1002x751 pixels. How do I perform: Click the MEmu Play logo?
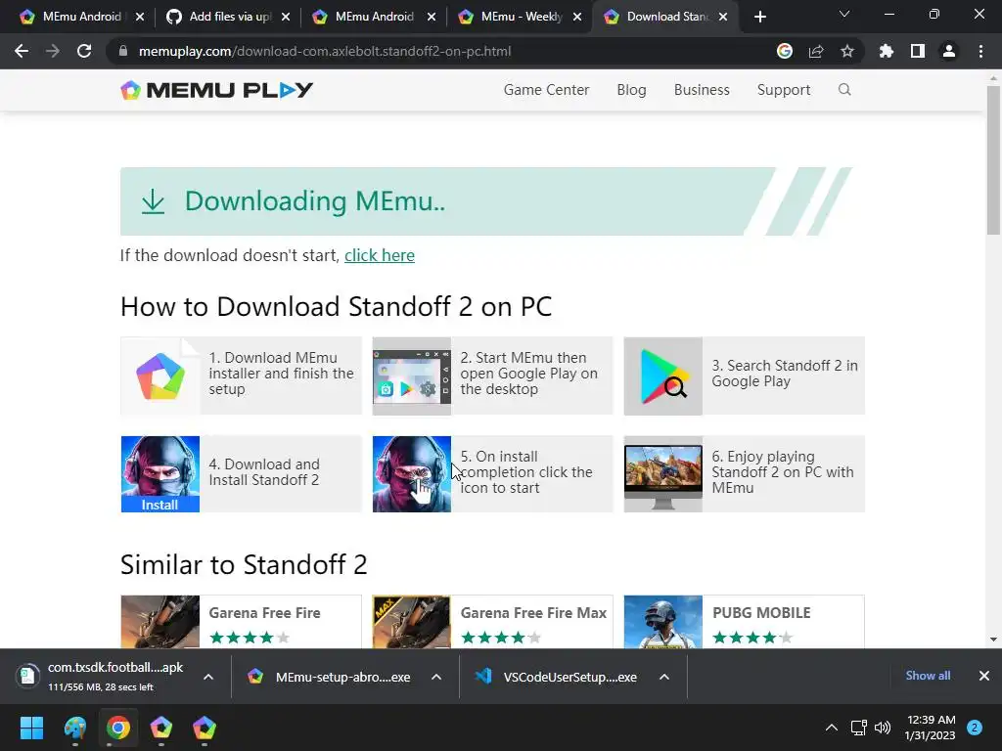(x=216, y=90)
